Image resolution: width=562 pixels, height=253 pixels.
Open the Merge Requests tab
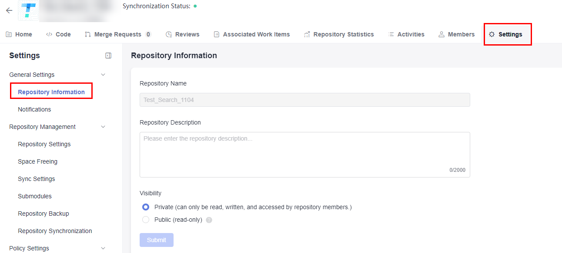(x=118, y=34)
